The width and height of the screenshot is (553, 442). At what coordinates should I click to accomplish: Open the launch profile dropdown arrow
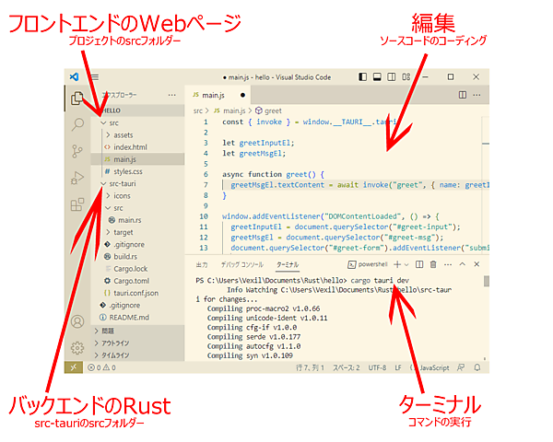[x=406, y=264]
